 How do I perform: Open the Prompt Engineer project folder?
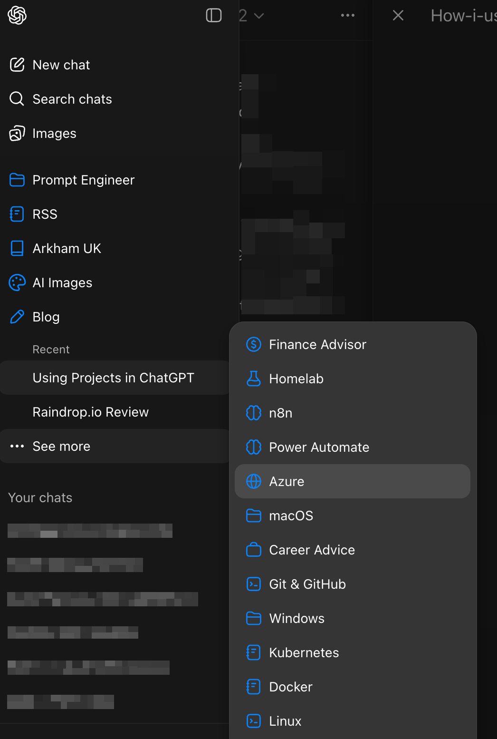83,180
